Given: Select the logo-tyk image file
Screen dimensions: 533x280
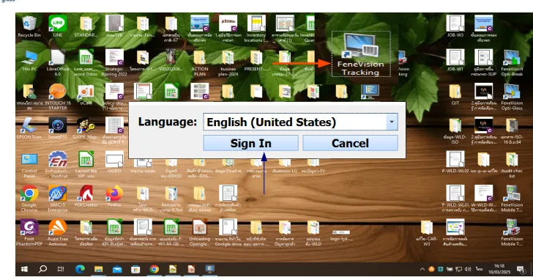Looking at the screenshot, I should (341, 235).
